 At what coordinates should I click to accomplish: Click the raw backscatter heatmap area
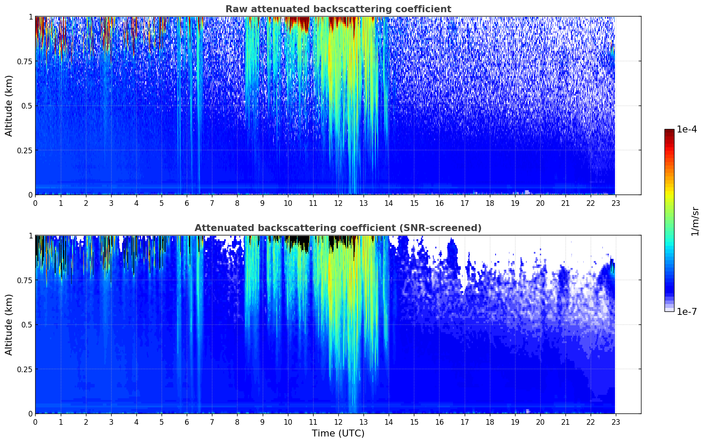pyautogui.click(x=338, y=106)
